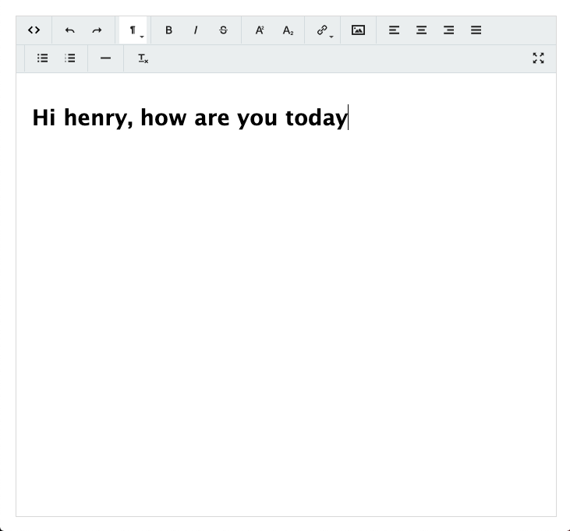This screenshot has height=531, width=570.
Task: Click the heading text 'Hi henry, how are you today'
Action: pos(190,118)
